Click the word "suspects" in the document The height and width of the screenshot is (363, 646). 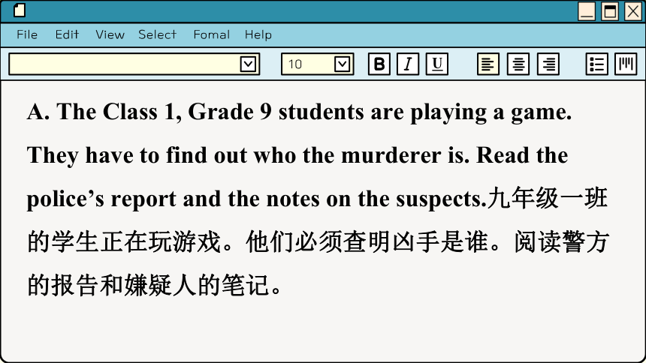(439, 199)
